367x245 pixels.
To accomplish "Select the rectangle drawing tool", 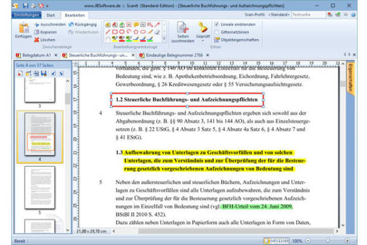I will [115, 32].
